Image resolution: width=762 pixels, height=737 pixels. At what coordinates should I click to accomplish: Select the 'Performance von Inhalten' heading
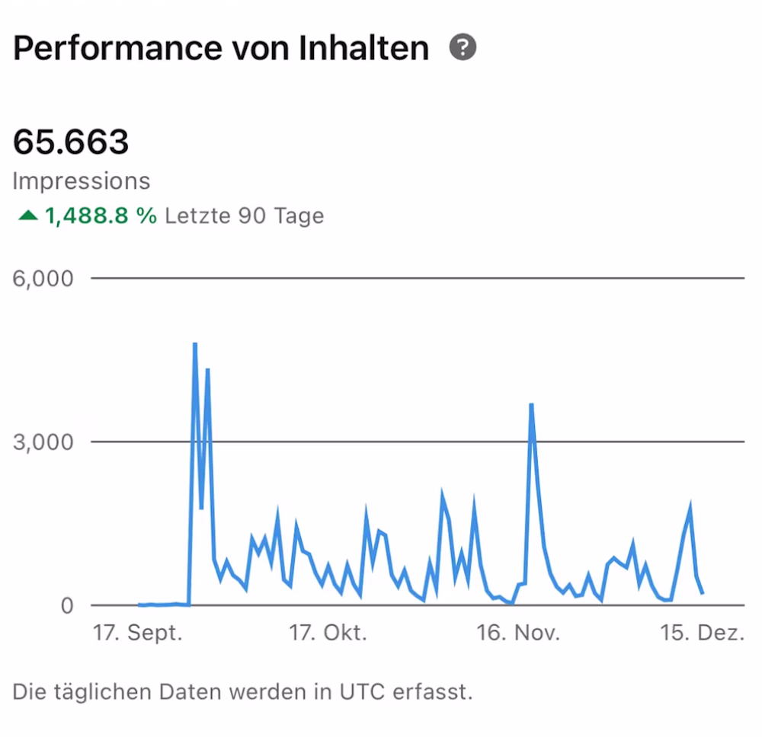coord(221,49)
